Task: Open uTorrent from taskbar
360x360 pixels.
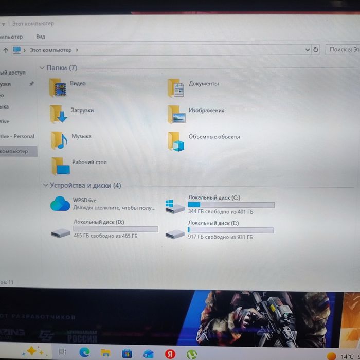Action: pyautogui.click(x=191, y=354)
